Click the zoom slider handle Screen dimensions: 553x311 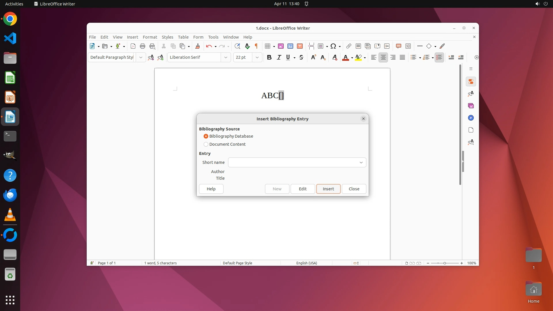(445, 263)
